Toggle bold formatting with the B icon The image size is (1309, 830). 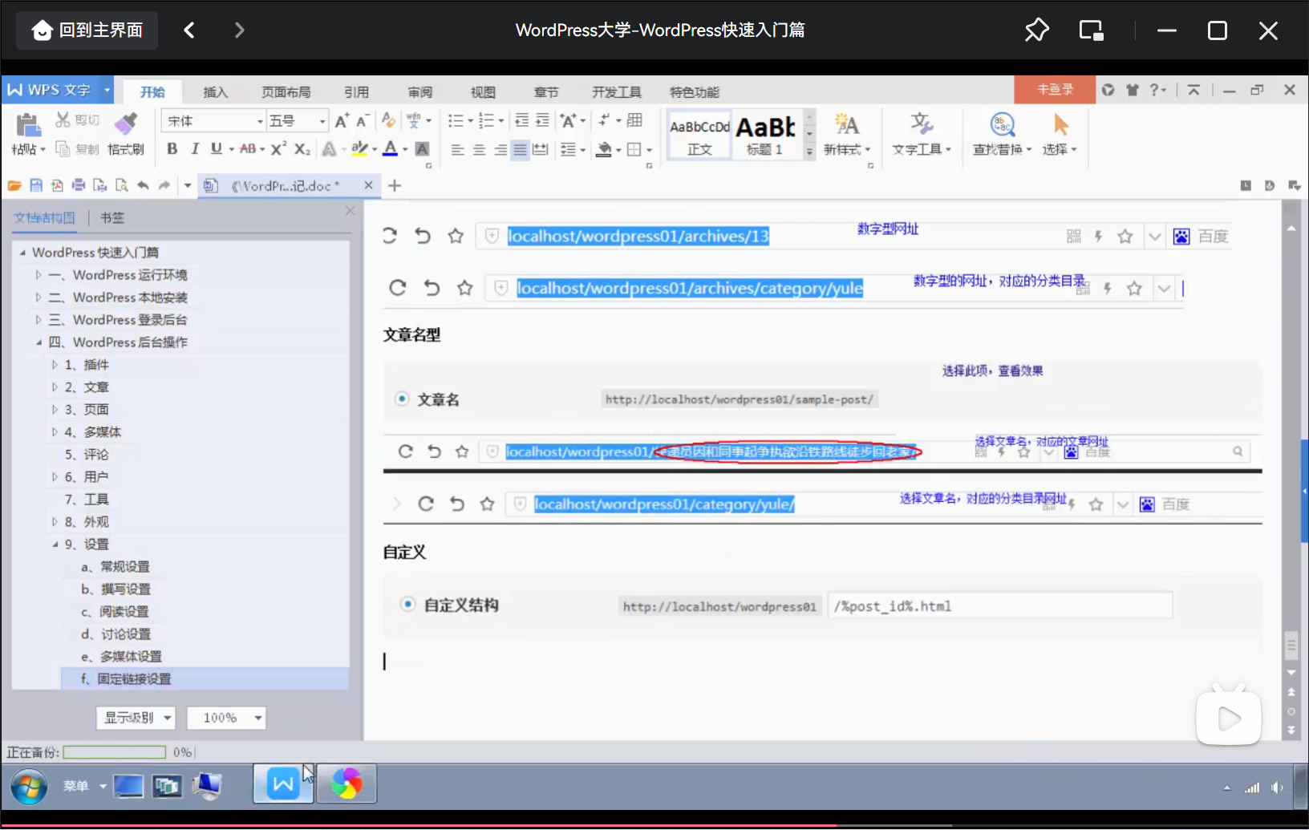(x=172, y=149)
